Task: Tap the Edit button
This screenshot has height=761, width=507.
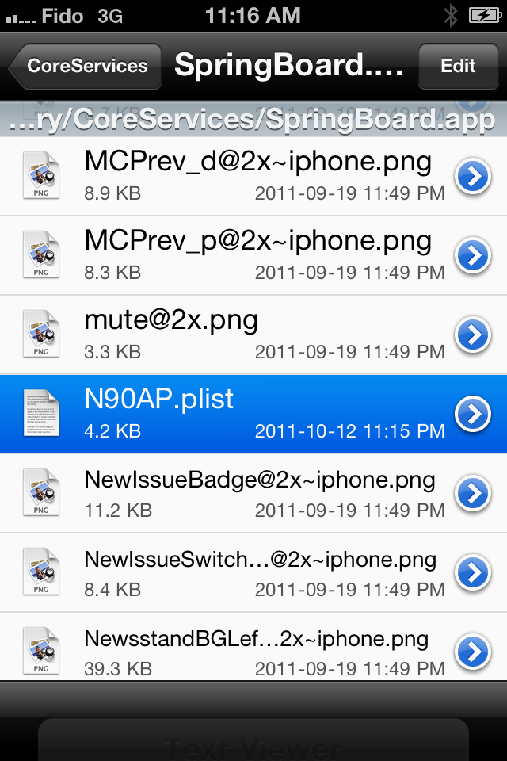Action: click(x=458, y=66)
